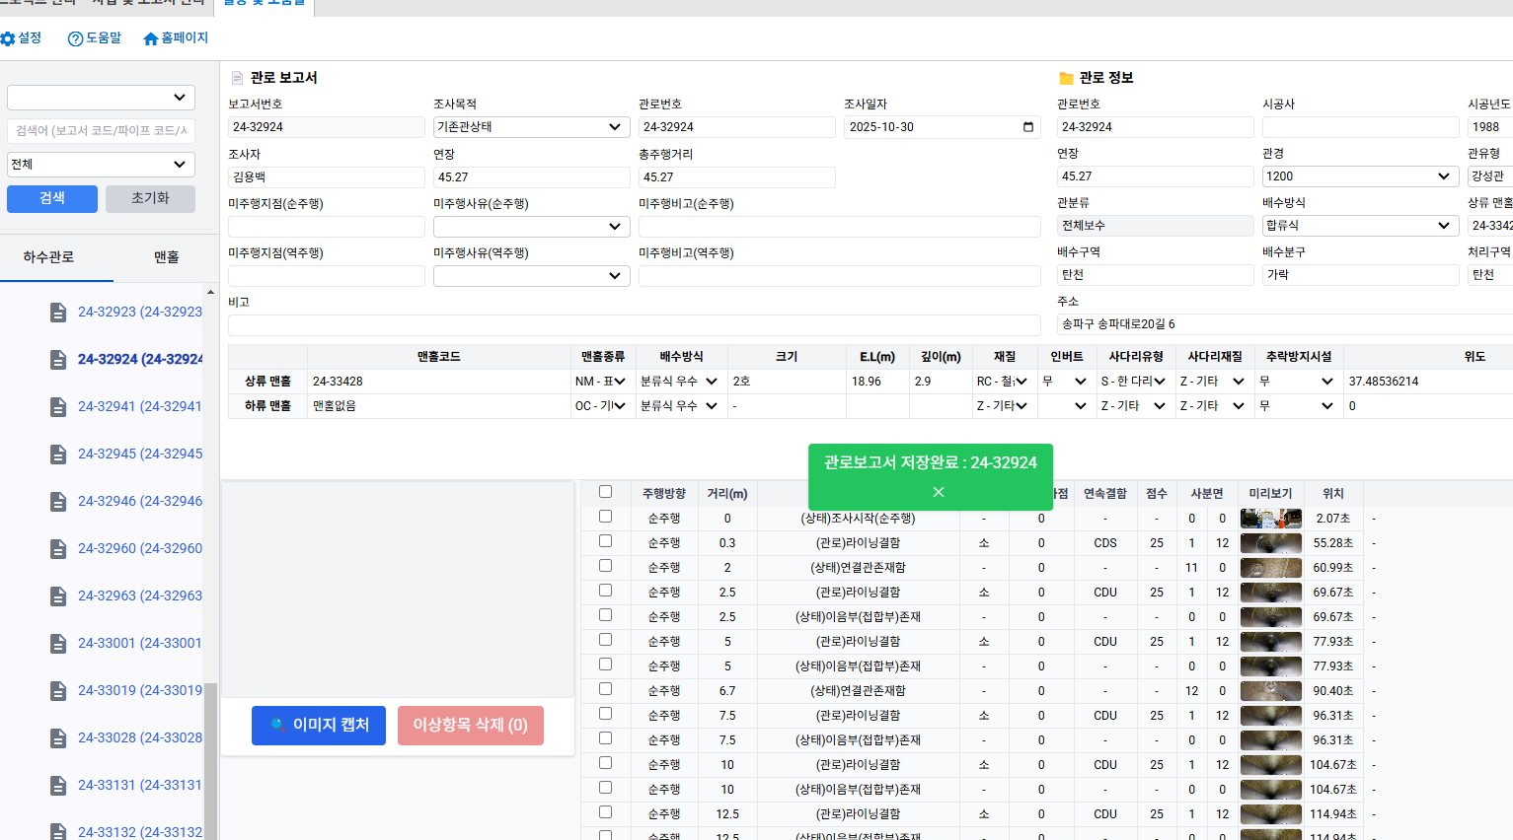1513x840 pixels.
Task: Close the green save notification with X
Action: click(938, 492)
